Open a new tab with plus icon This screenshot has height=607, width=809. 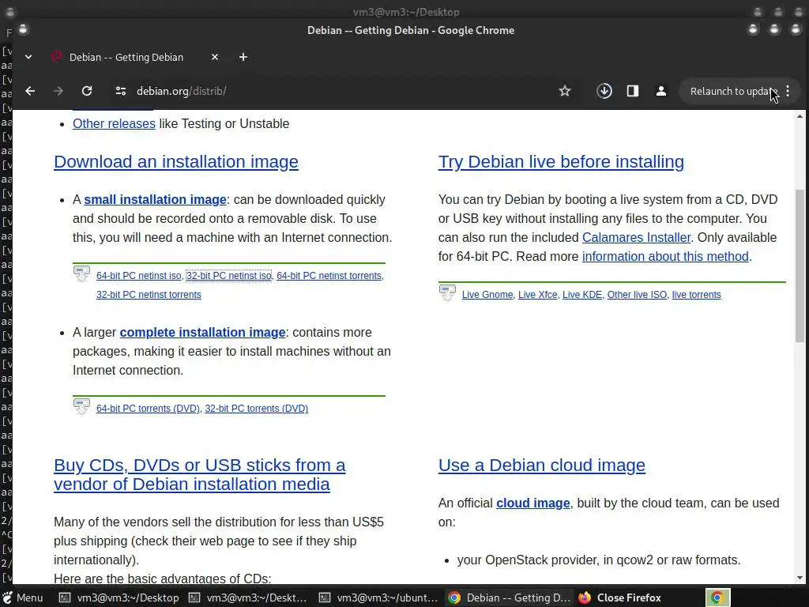(x=243, y=57)
